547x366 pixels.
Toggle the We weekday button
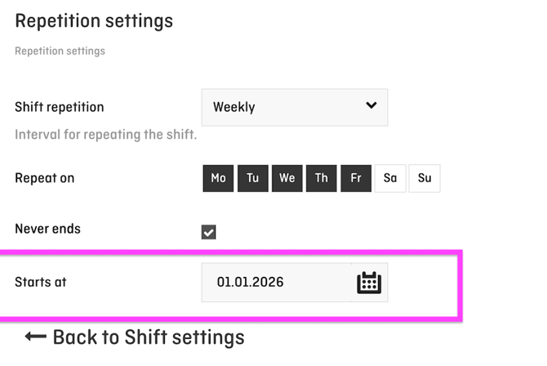(287, 178)
